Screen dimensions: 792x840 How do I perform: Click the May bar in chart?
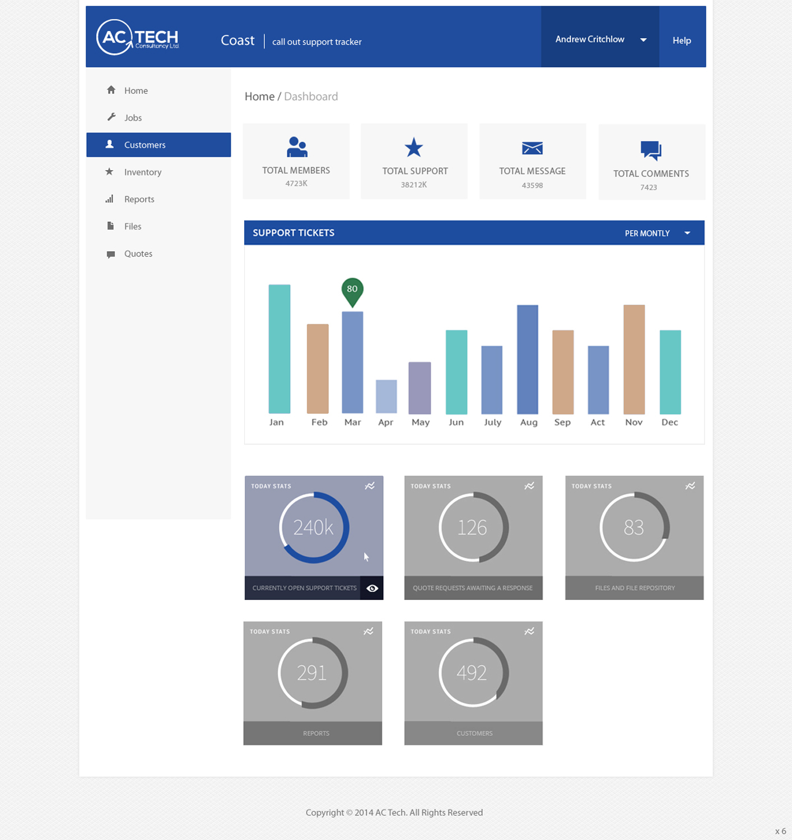[x=420, y=388]
